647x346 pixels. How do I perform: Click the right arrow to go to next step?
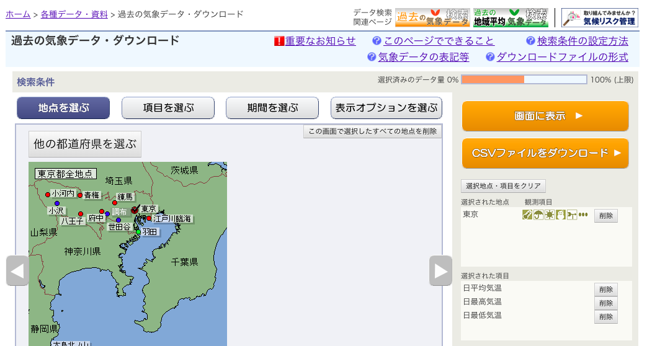click(x=440, y=270)
